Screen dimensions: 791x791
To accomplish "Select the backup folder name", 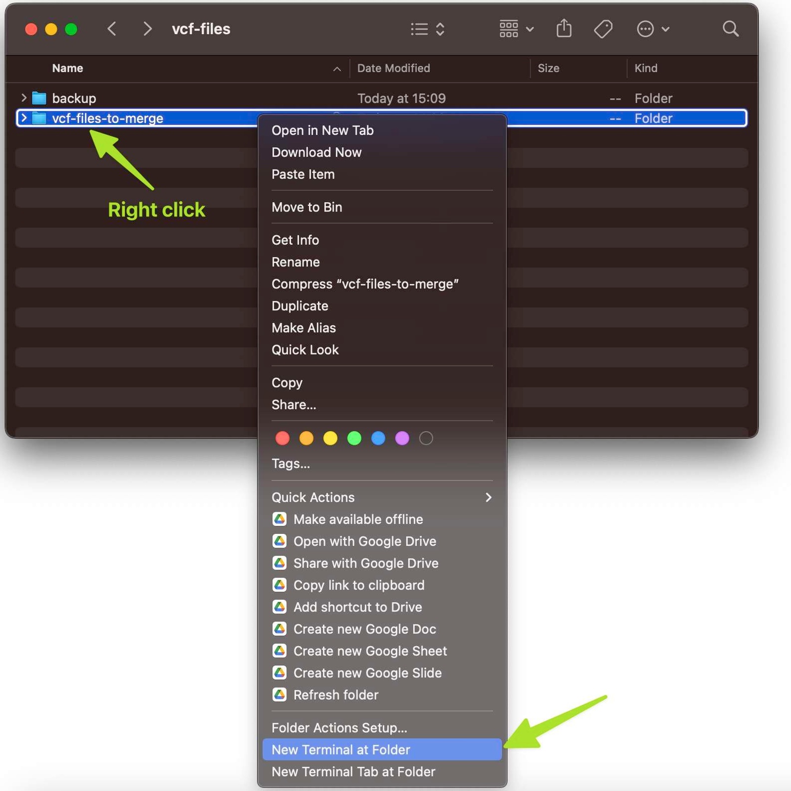I will (x=74, y=98).
